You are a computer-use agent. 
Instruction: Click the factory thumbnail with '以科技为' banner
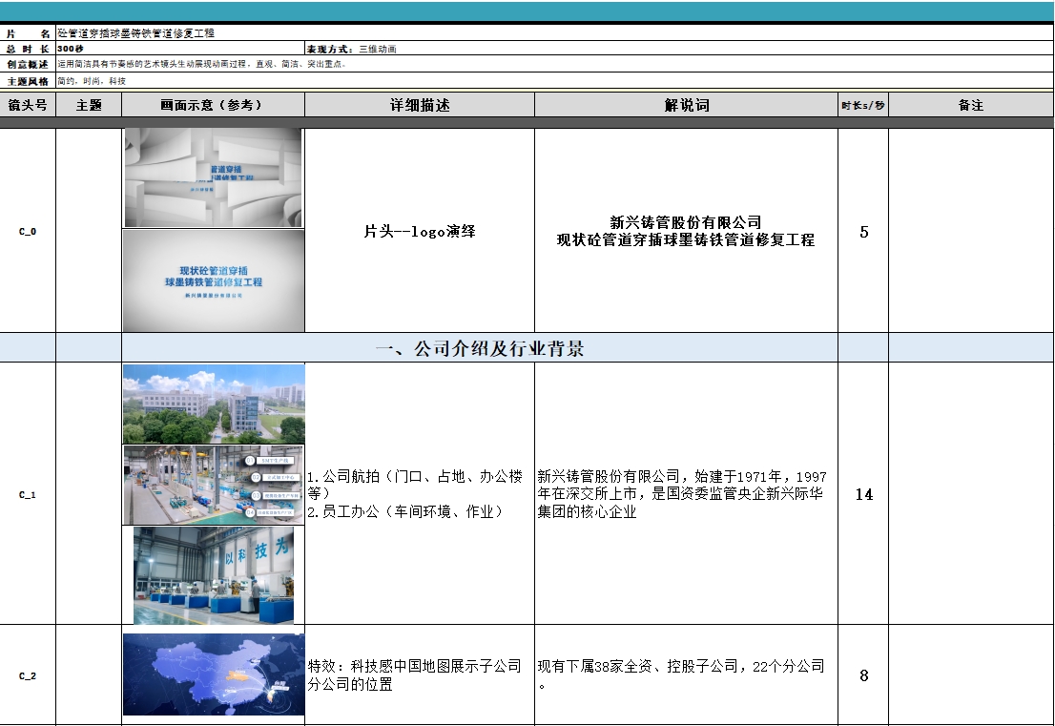[x=214, y=575]
